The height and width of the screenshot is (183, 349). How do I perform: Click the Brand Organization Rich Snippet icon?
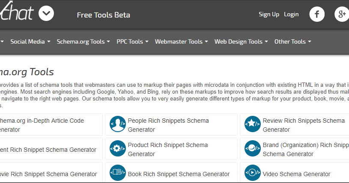click(252, 149)
